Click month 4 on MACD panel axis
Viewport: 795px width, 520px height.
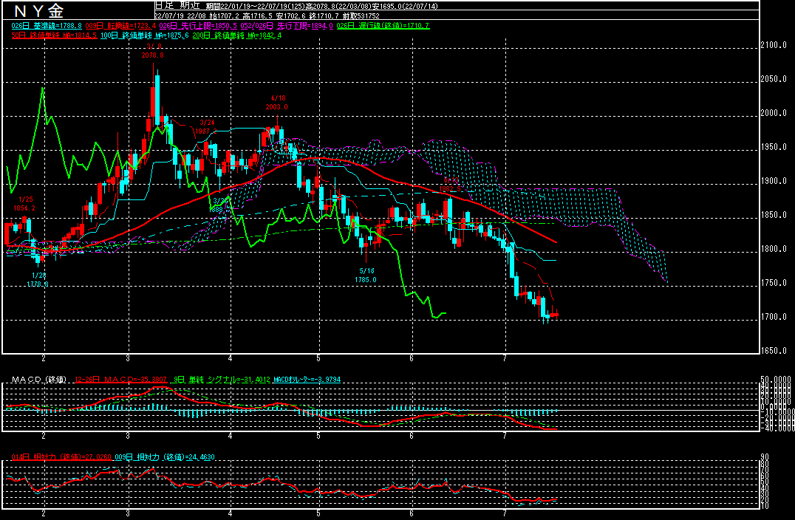click(x=231, y=436)
